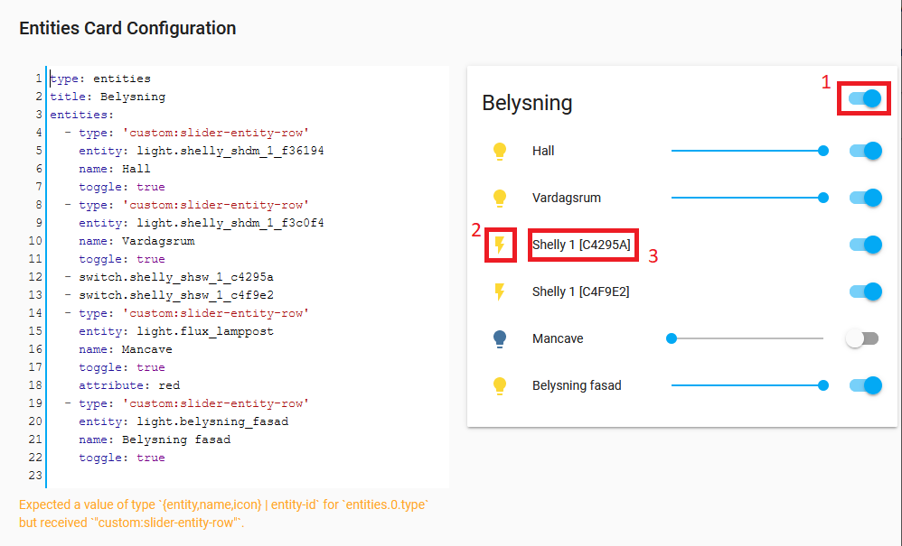Click the dimmed Mancave lamp icon

(x=500, y=338)
